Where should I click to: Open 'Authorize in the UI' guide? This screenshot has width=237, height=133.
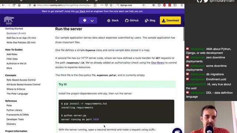tap(16, 64)
